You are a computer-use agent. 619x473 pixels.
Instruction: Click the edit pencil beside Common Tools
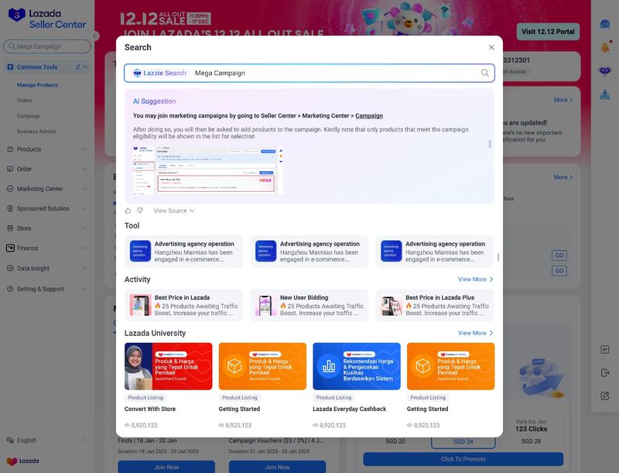[77, 67]
